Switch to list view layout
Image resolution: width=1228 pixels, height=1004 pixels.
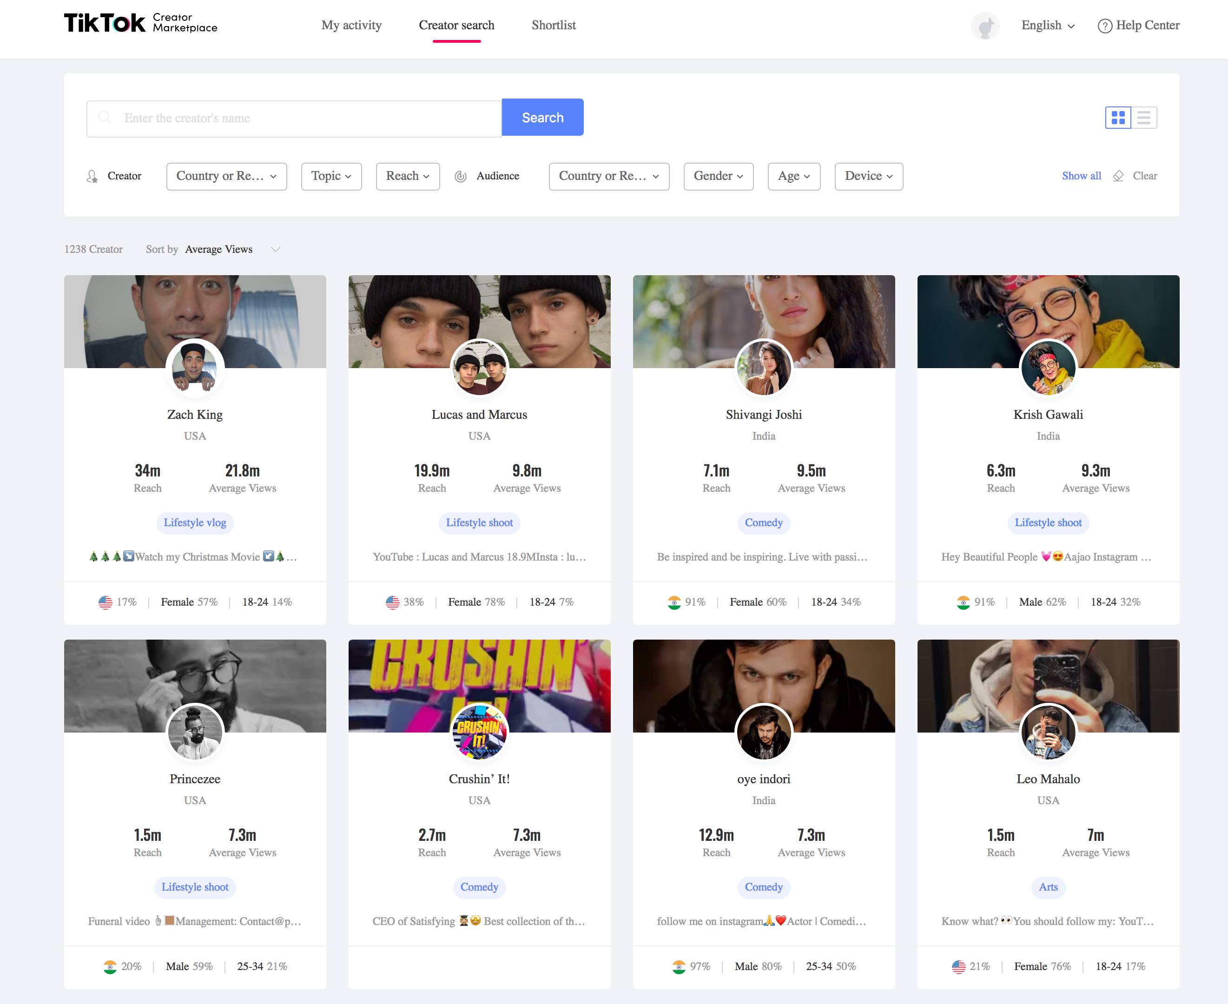(x=1143, y=118)
